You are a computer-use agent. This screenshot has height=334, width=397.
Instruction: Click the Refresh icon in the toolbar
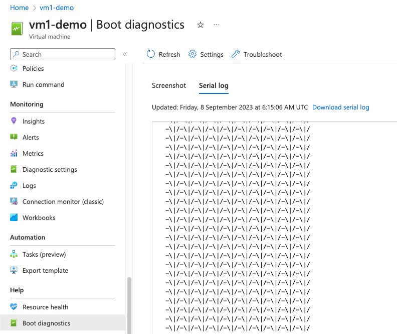point(151,54)
